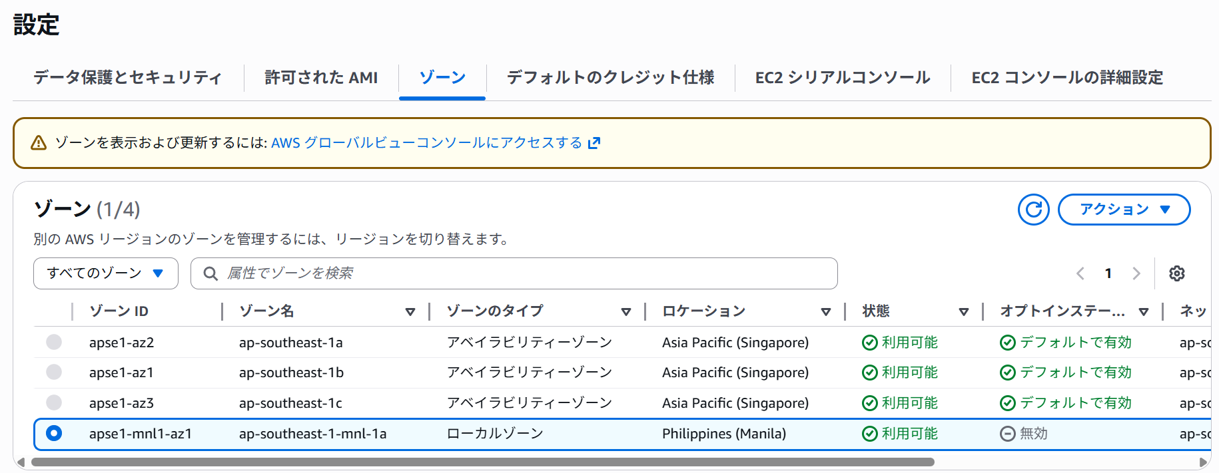Open デフォルトのクレジット仕様 tab
The width and height of the screenshot is (1219, 473).
pyautogui.click(x=610, y=78)
